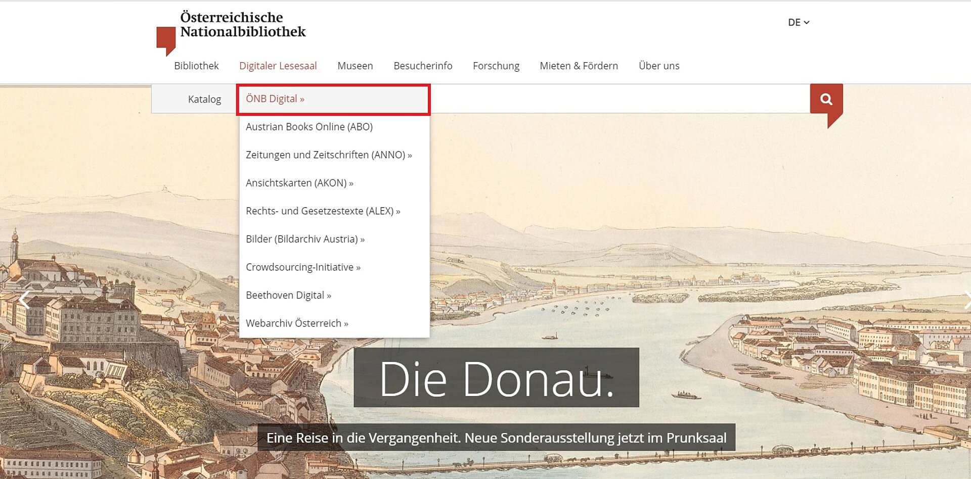Open the Mieten & Fördern menu
Viewport: 971px width, 479px height.
tap(579, 66)
